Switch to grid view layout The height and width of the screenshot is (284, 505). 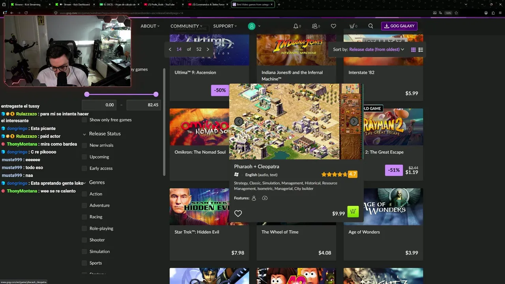[x=413, y=50]
